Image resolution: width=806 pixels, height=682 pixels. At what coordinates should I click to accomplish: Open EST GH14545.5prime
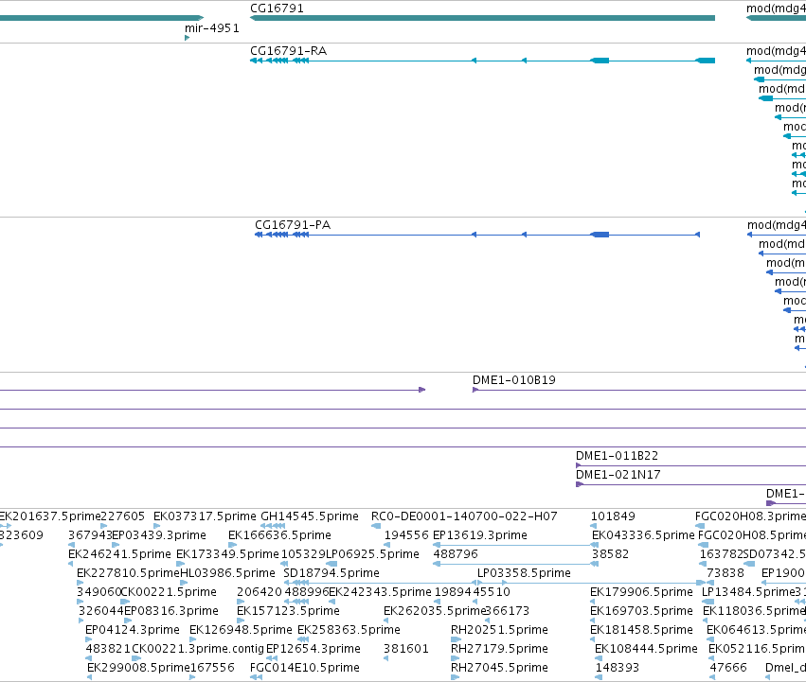(x=310, y=516)
